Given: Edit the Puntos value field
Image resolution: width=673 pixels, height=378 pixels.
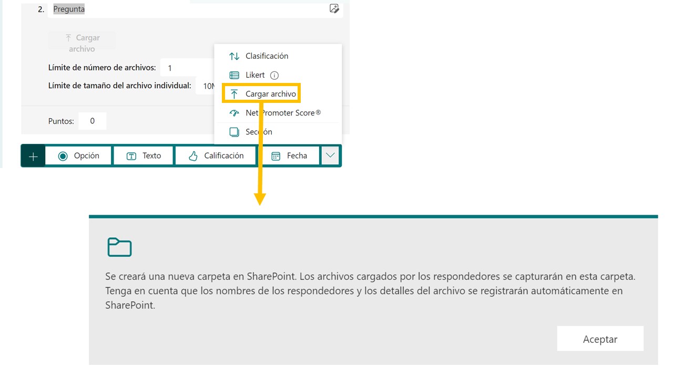Looking at the screenshot, I should (x=93, y=121).
